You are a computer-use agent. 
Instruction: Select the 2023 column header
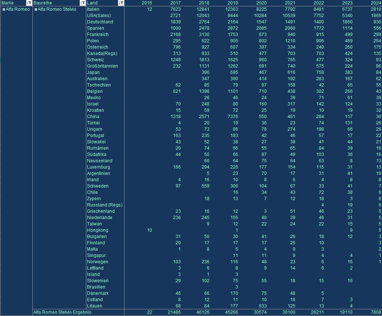coord(347,3)
